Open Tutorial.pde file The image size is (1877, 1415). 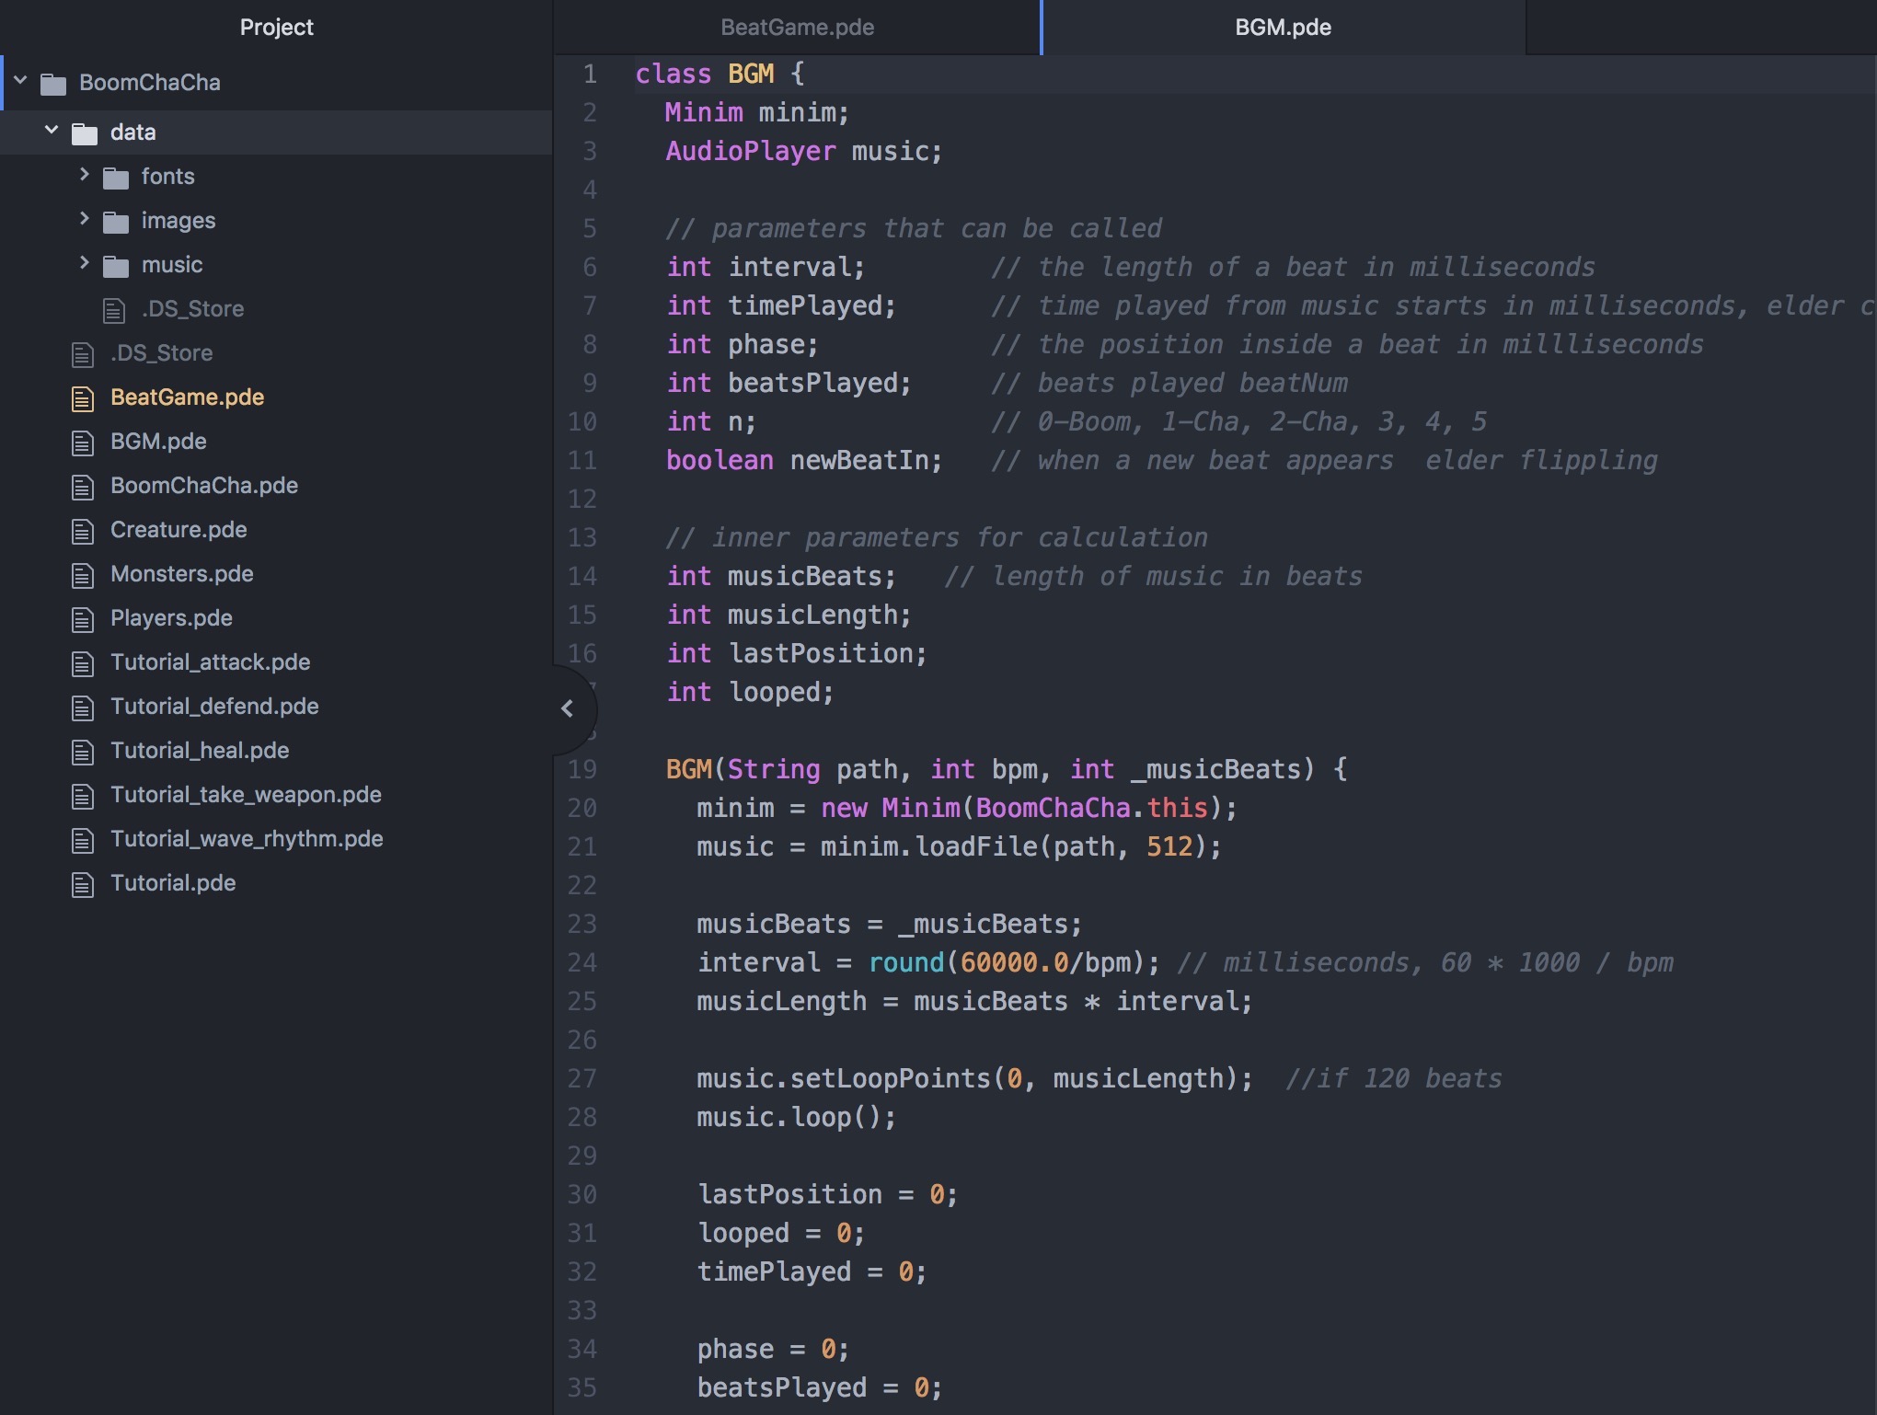pos(173,882)
